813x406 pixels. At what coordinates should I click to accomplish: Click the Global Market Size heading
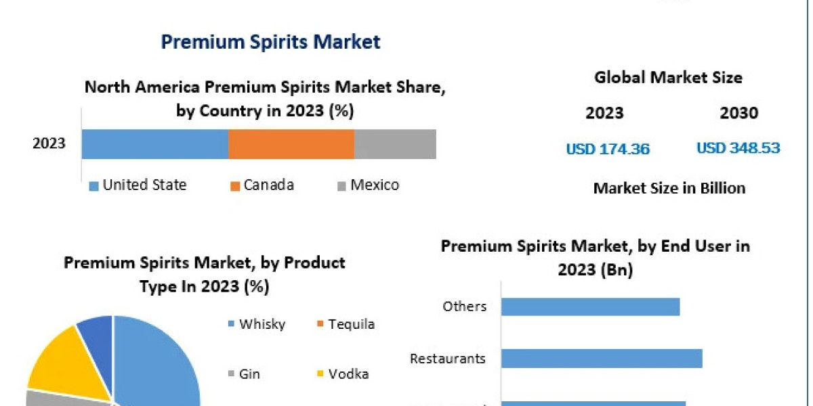point(668,78)
